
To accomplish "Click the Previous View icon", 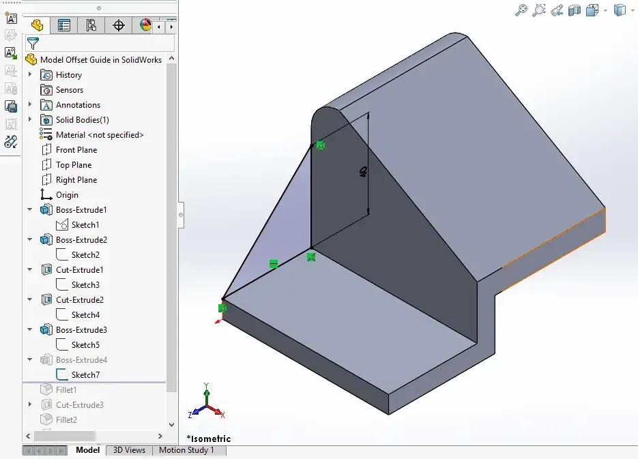I will coord(557,10).
